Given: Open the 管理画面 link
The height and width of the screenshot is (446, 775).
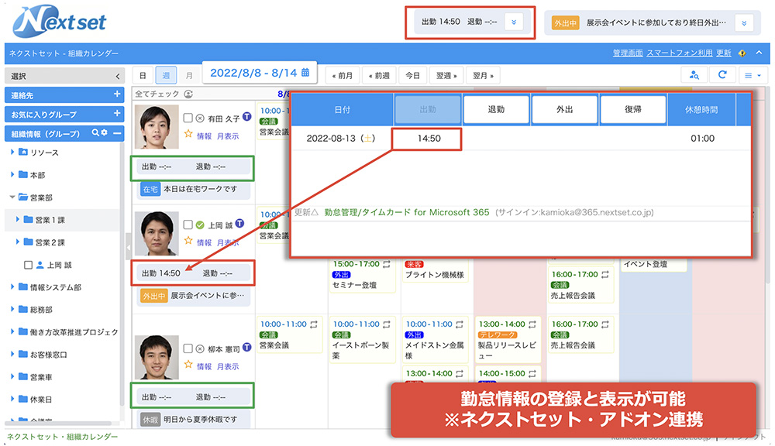Looking at the screenshot, I should click(x=628, y=53).
